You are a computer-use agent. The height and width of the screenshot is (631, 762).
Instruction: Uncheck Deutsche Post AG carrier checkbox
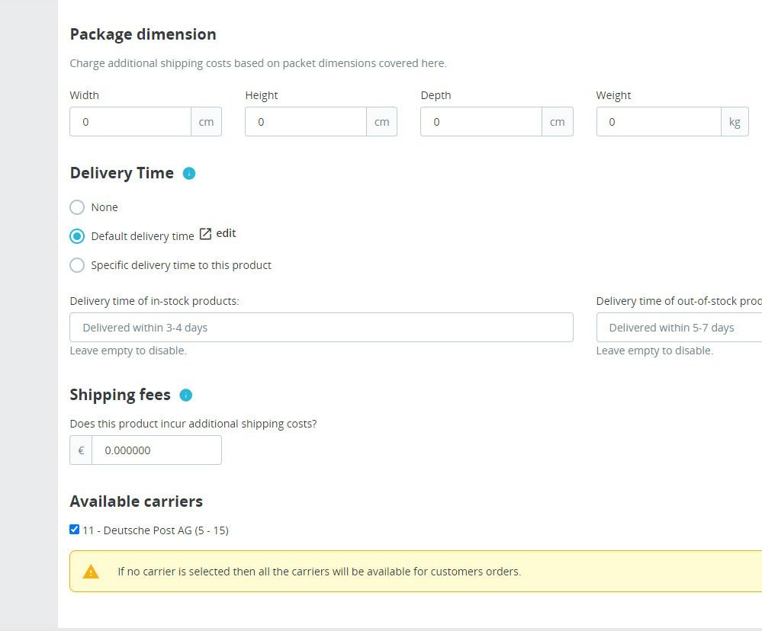(x=74, y=530)
